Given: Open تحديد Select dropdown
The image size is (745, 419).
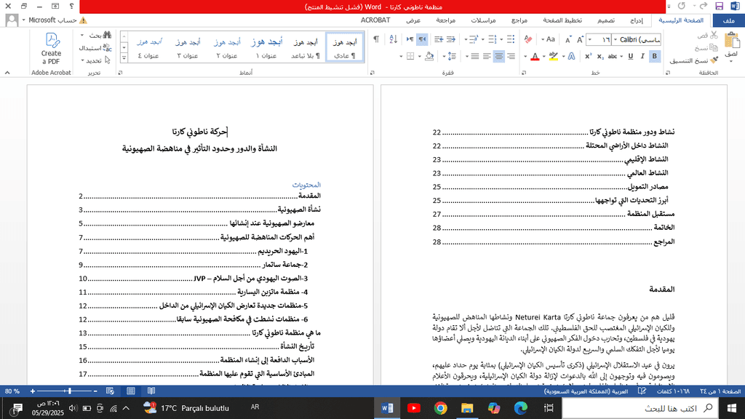Looking at the screenshot, I should click(x=95, y=60).
